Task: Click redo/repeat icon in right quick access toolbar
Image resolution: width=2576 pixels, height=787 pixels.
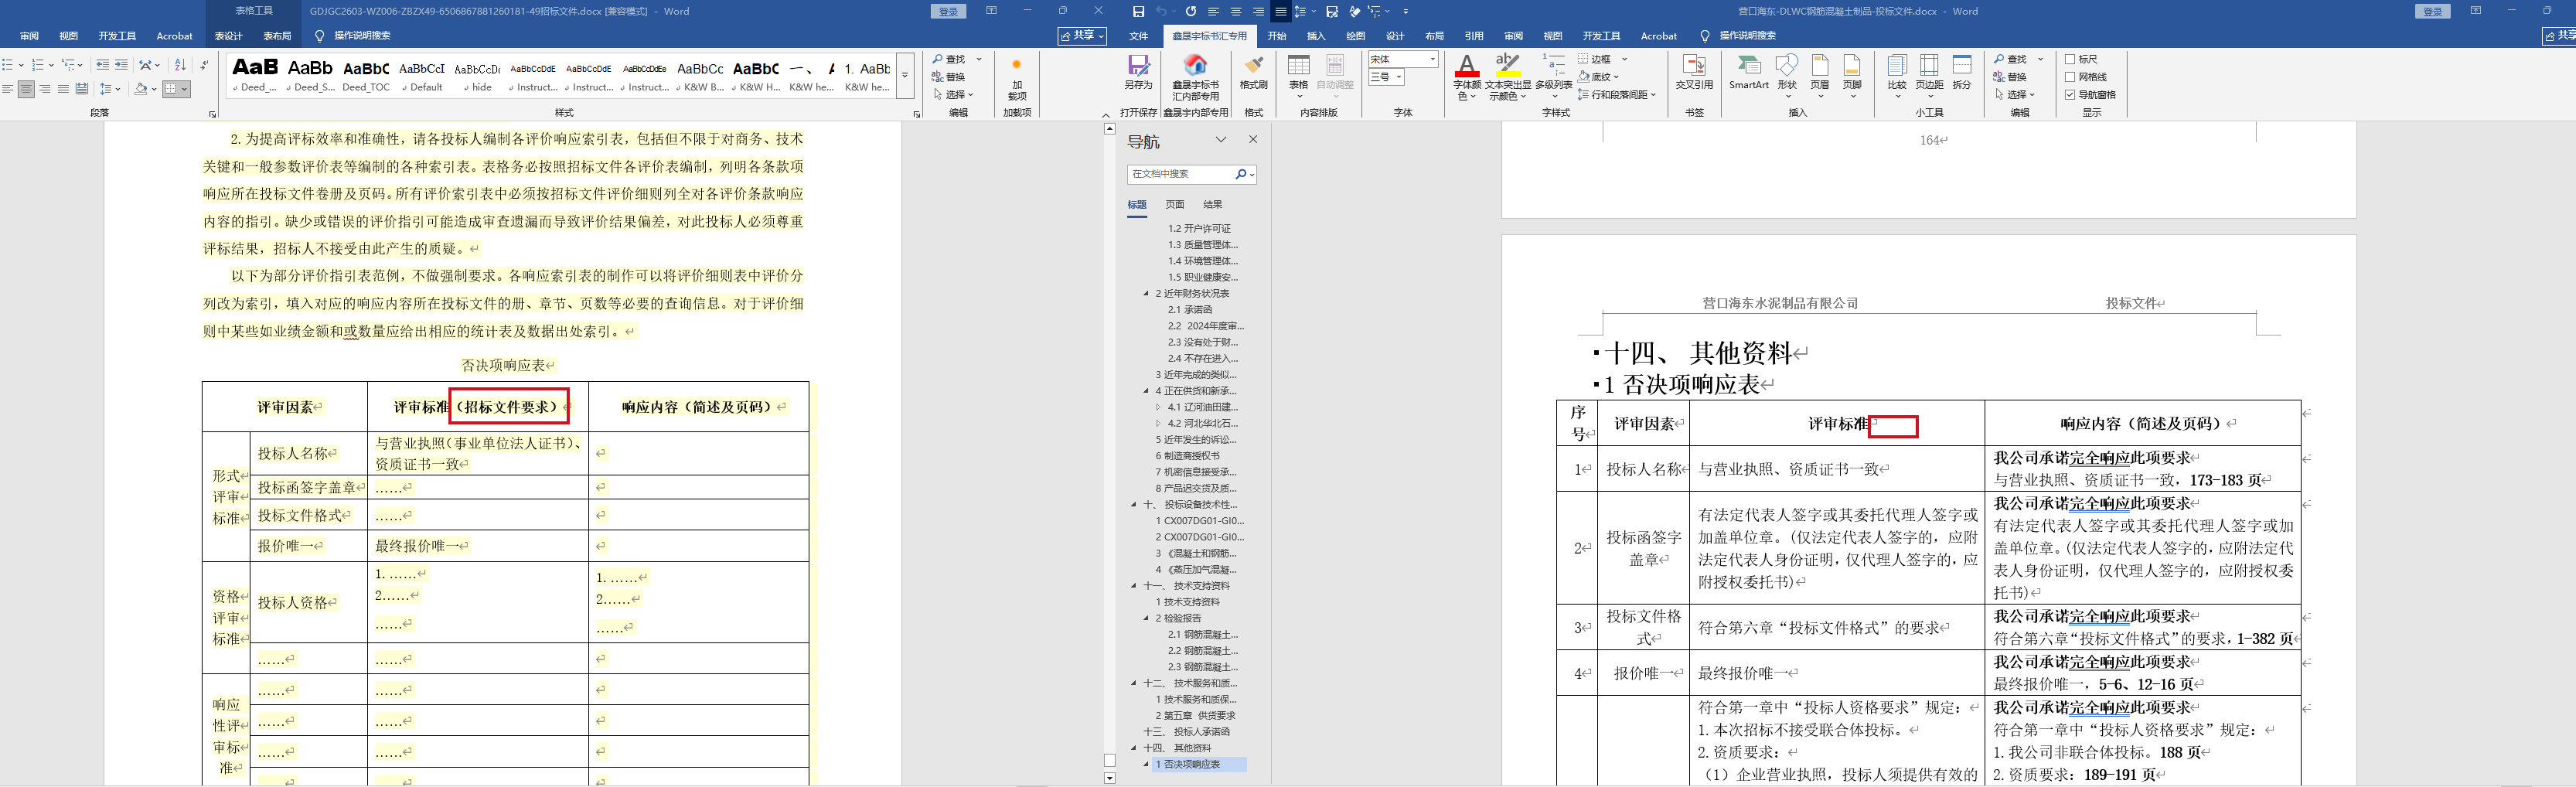Action: [1190, 11]
